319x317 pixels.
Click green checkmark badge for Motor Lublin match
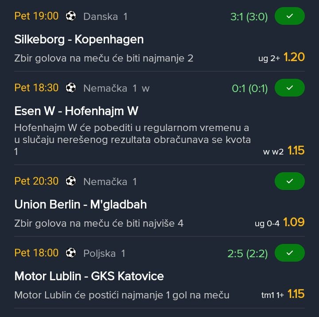coord(290,253)
